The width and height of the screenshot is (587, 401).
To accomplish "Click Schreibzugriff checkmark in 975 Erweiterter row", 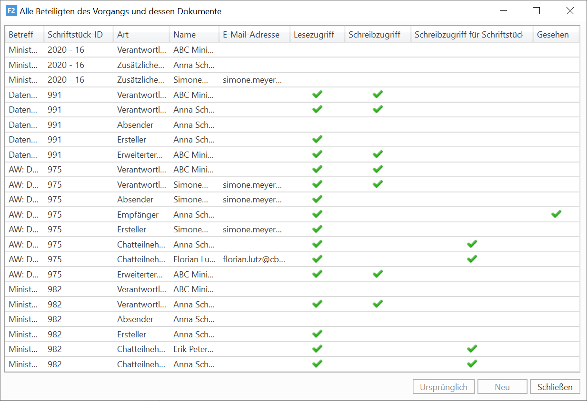I will (378, 274).
